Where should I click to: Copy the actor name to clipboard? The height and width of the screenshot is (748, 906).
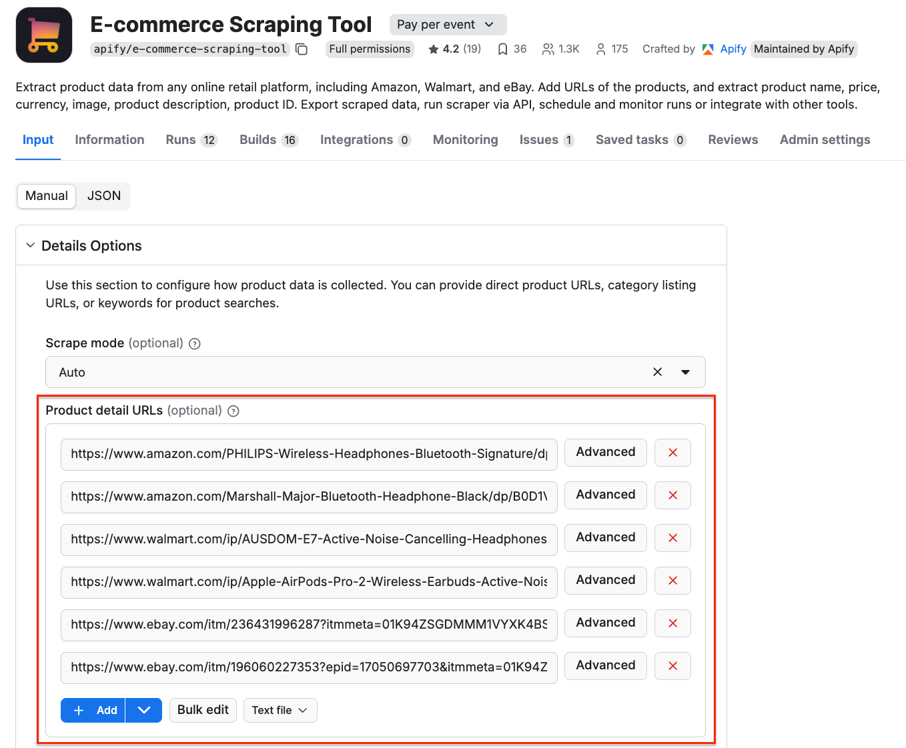[301, 49]
